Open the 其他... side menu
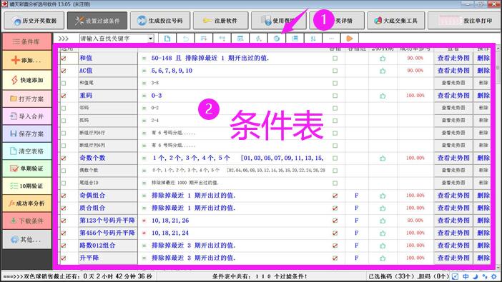The width and height of the screenshot is (502, 282). (27, 239)
